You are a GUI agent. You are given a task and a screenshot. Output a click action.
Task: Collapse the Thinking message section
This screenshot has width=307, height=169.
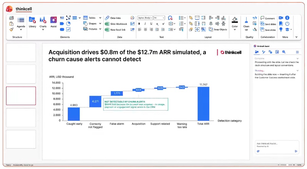coord(297,71)
